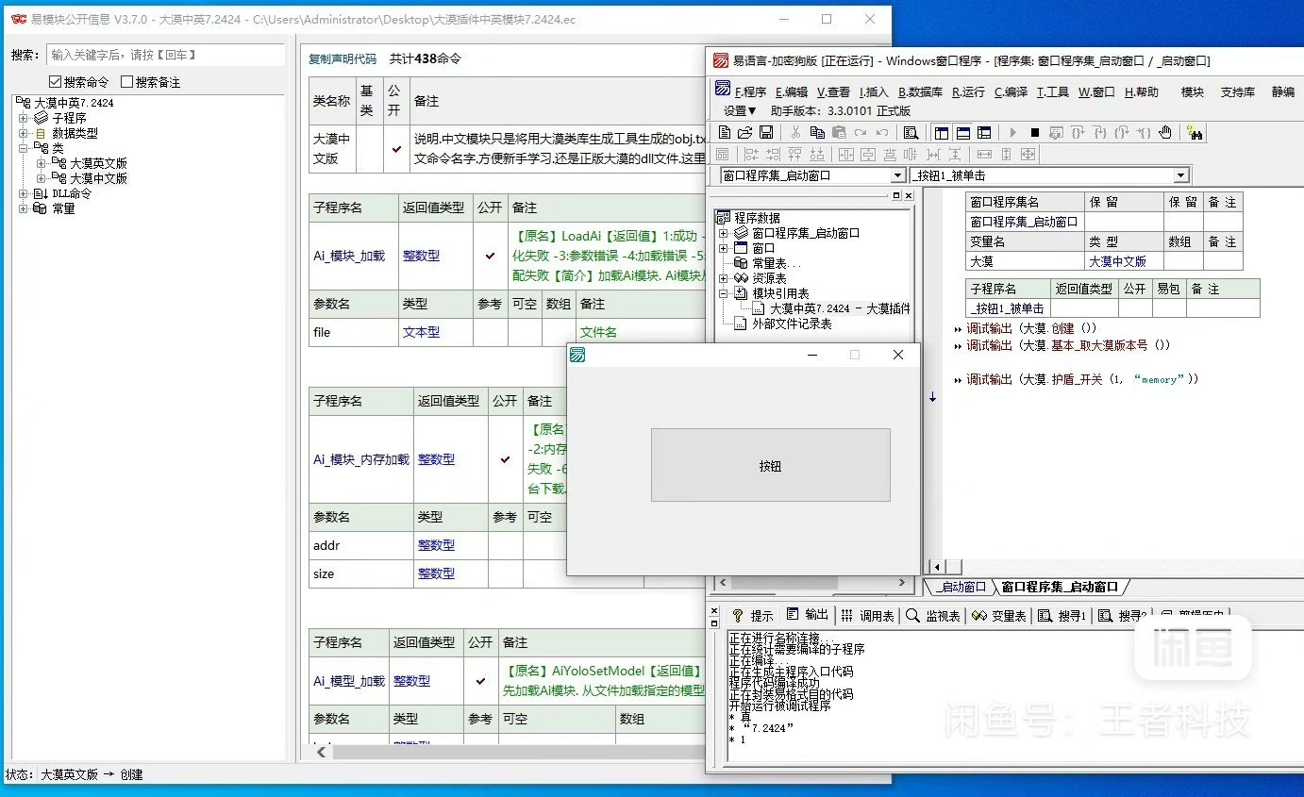Click the binoculars help search icon

[1195, 133]
